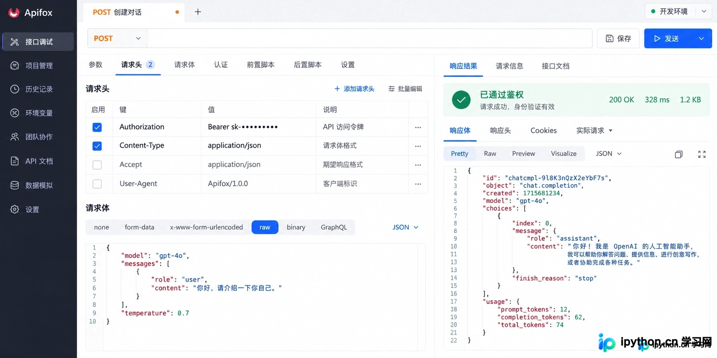Open the POST method dropdown
717x358 pixels.
pyautogui.click(x=117, y=38)
